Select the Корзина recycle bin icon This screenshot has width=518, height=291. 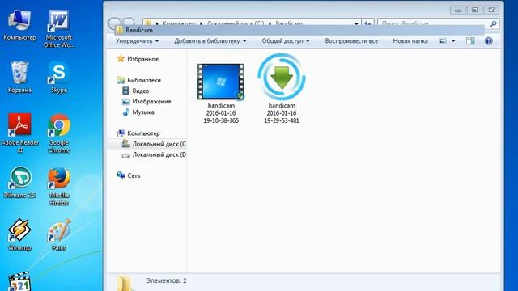19,78
